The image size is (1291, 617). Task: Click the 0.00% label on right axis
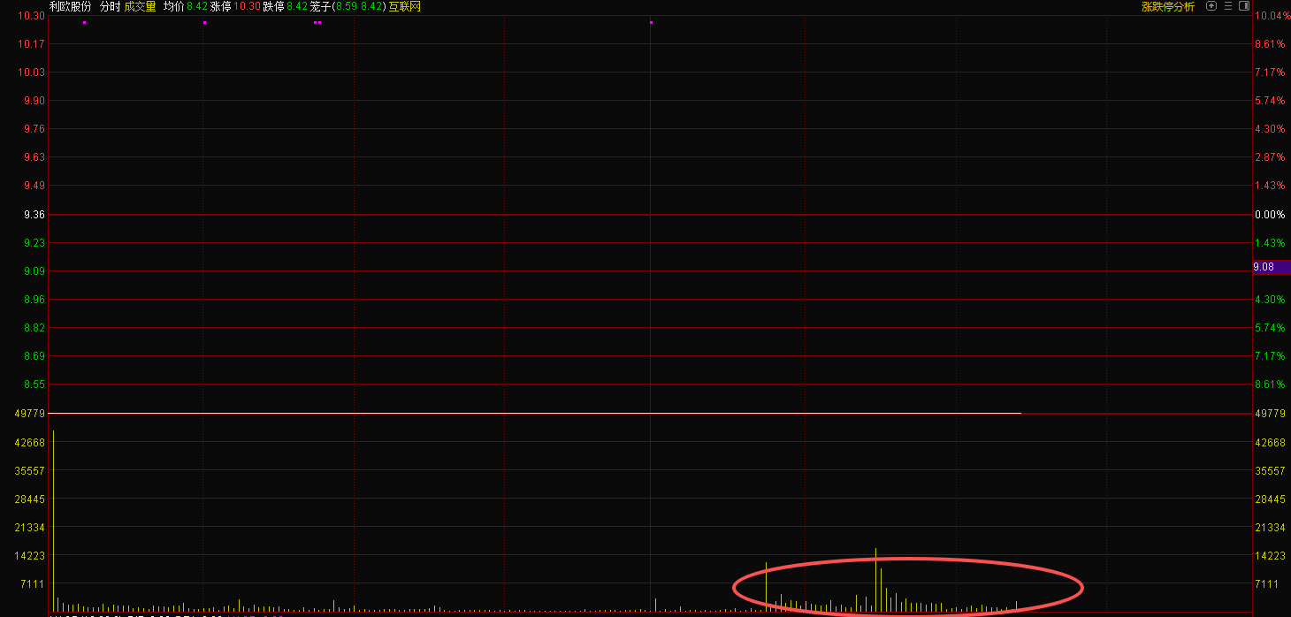coord(1269,215)
